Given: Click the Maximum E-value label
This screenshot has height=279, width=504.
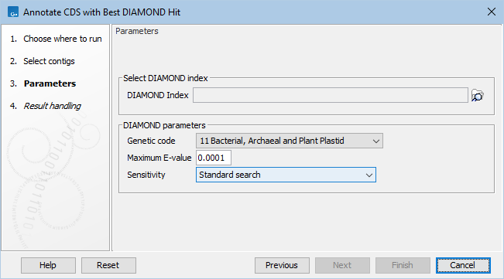Looking at the screenshot, I should (x=159, y=158).
